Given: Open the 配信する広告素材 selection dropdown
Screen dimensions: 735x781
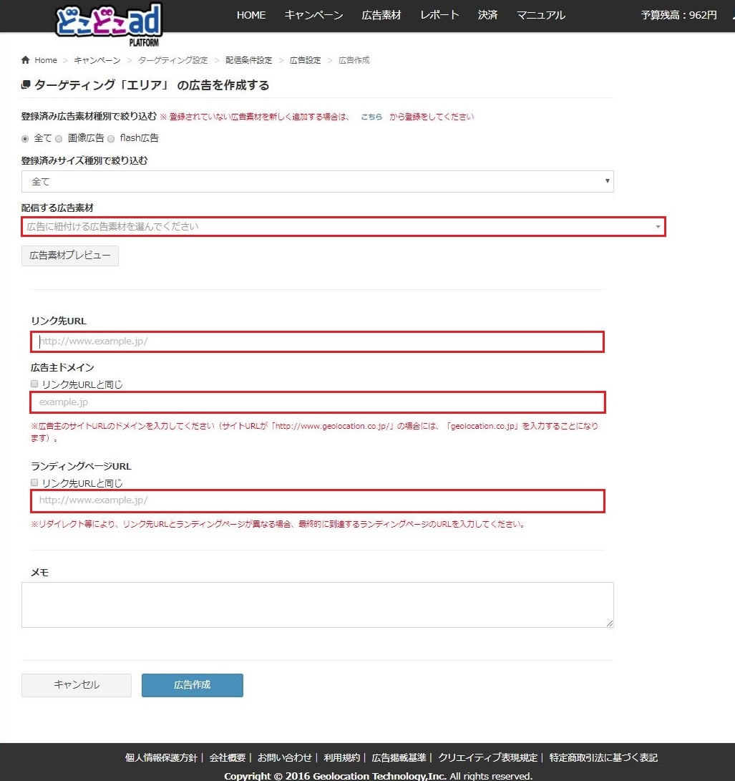Looking at the screenshot, I should 344,227.
